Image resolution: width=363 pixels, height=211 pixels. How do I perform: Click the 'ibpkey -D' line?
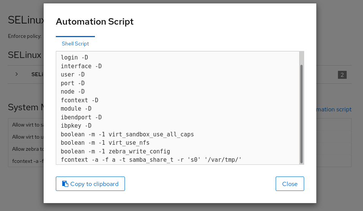pyautogui.click(x=76, y=126)
